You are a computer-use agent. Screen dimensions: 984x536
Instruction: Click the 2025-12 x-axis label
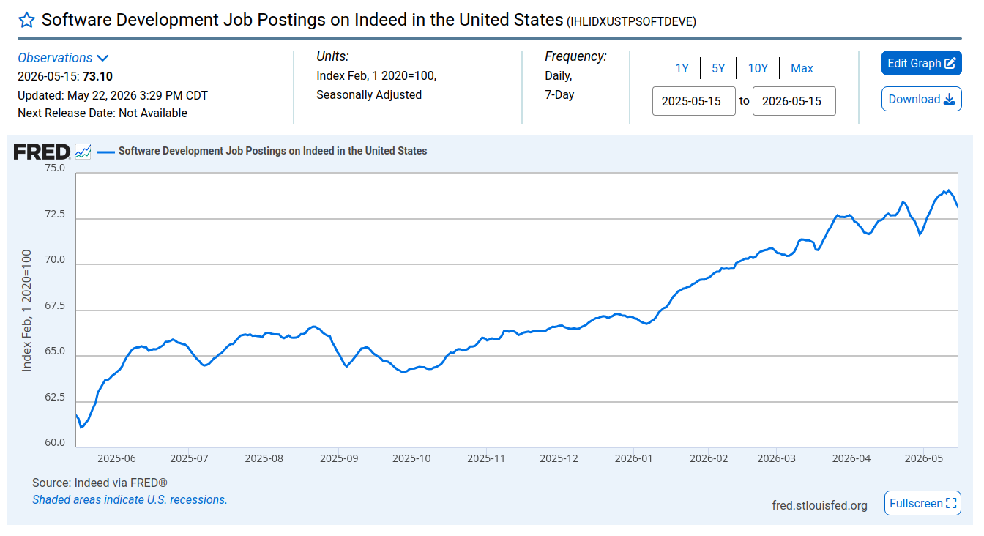pos(559,458)
